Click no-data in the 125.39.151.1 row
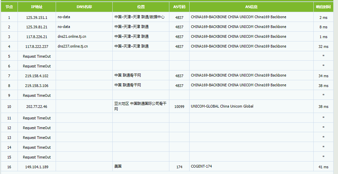 (64, 17)
